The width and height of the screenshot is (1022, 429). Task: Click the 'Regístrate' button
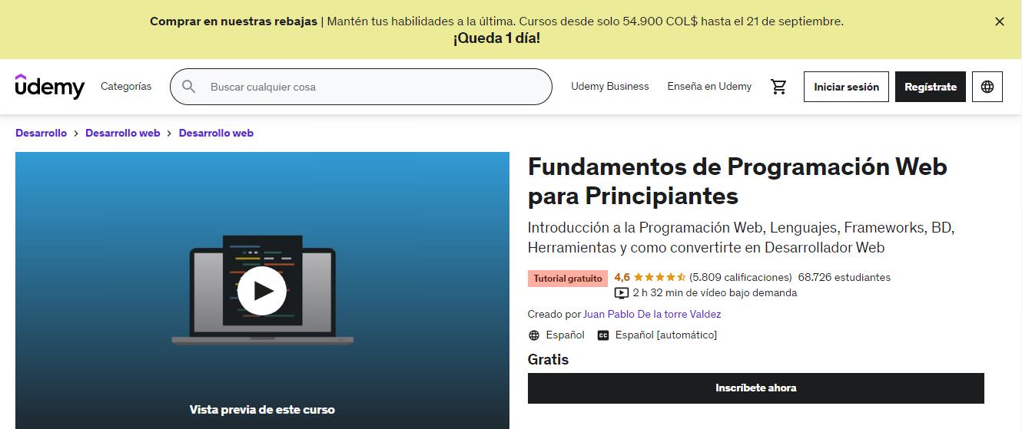tap(931, 87)
